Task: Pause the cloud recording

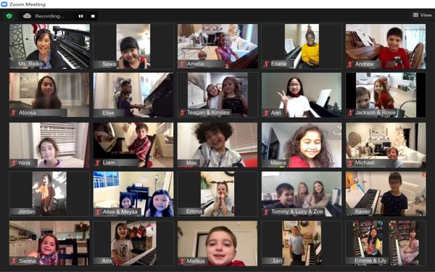Action: (x=80, y=16)
